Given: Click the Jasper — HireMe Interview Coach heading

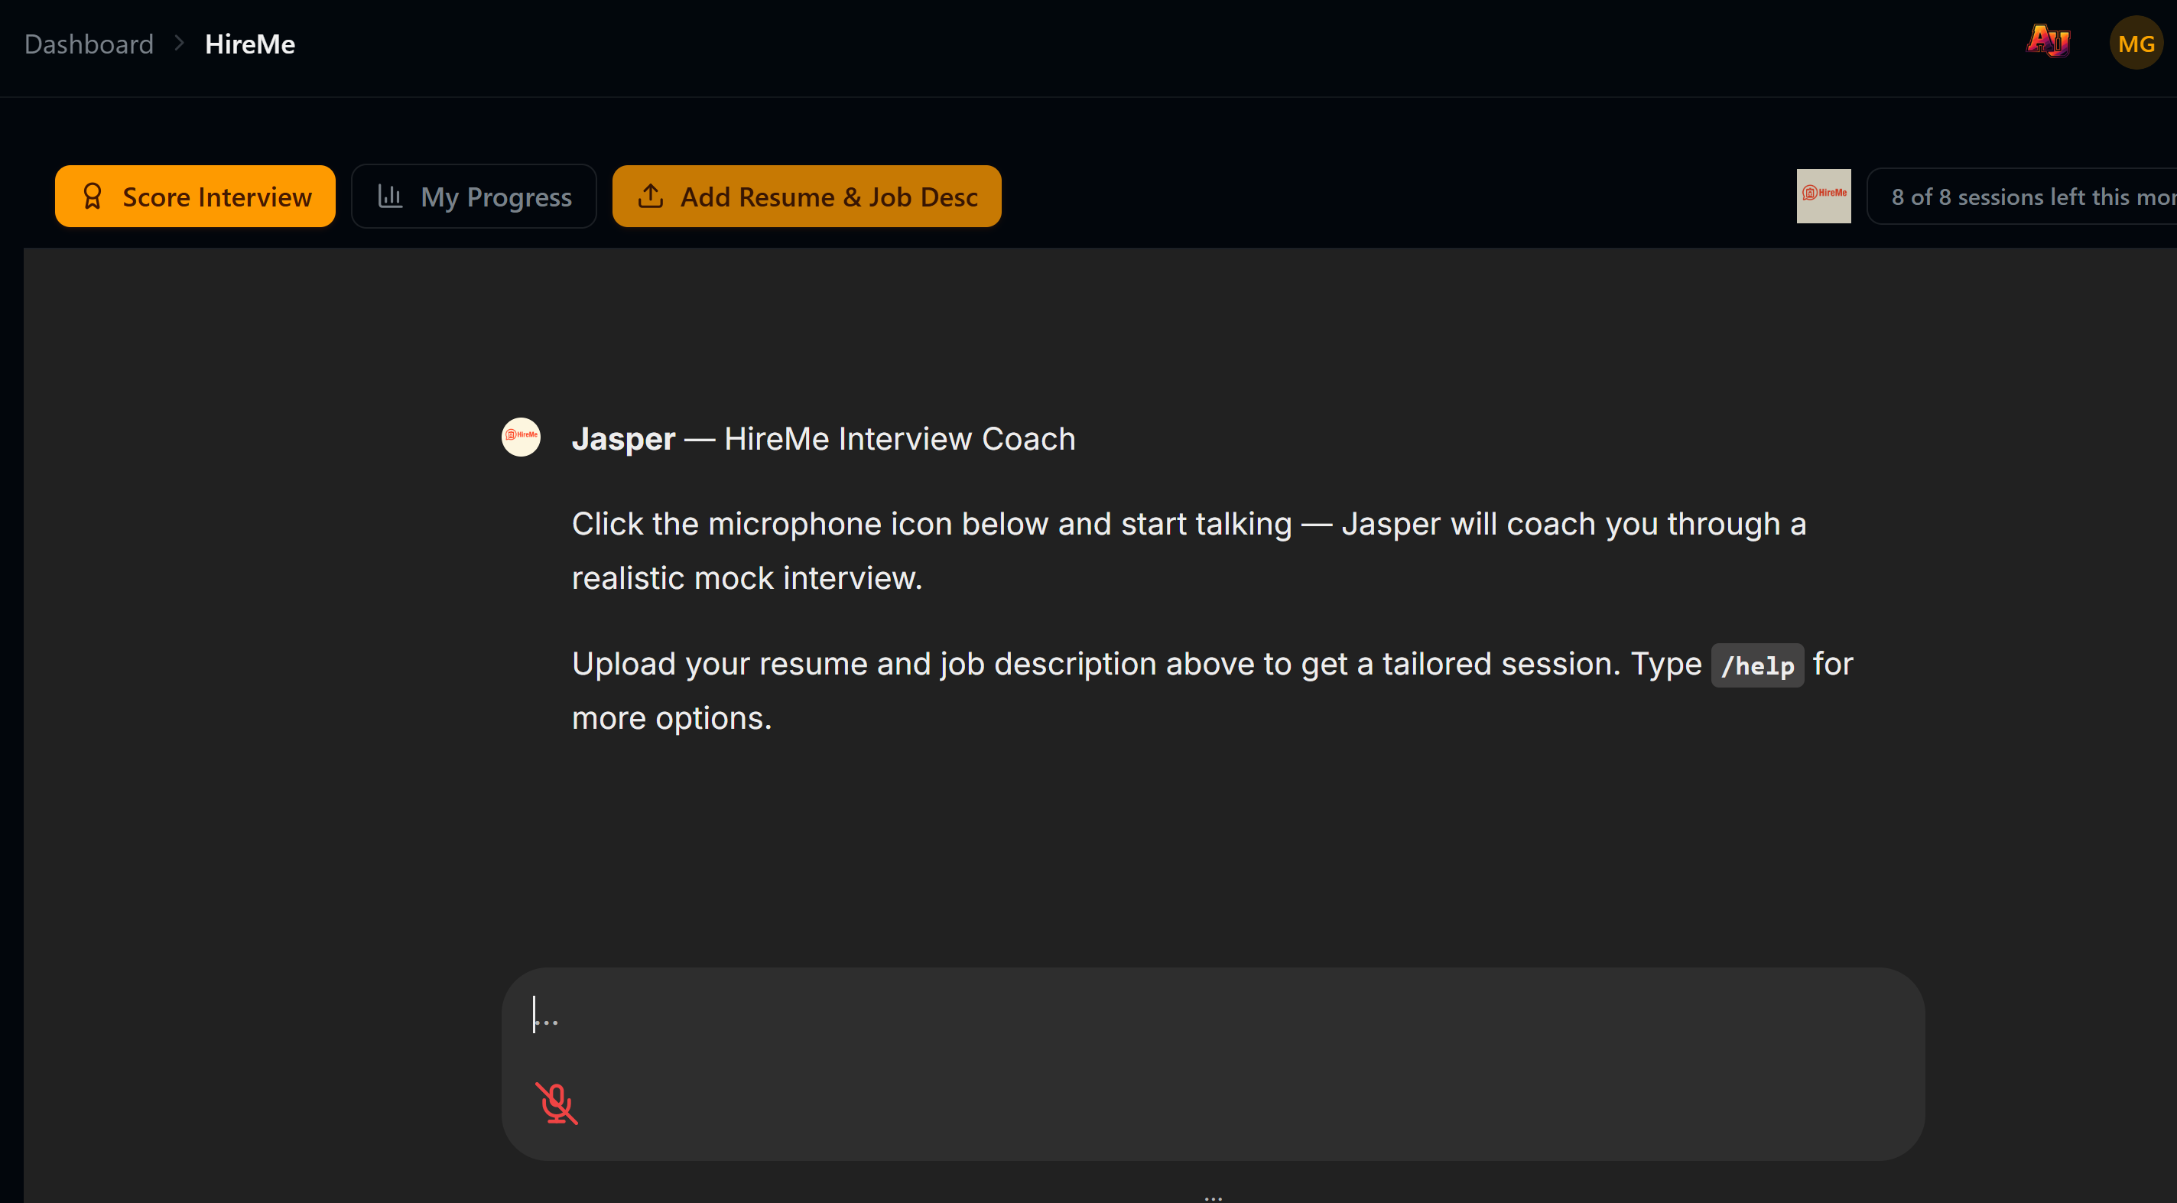Looking at the screenshot, I should pos(823,439).
